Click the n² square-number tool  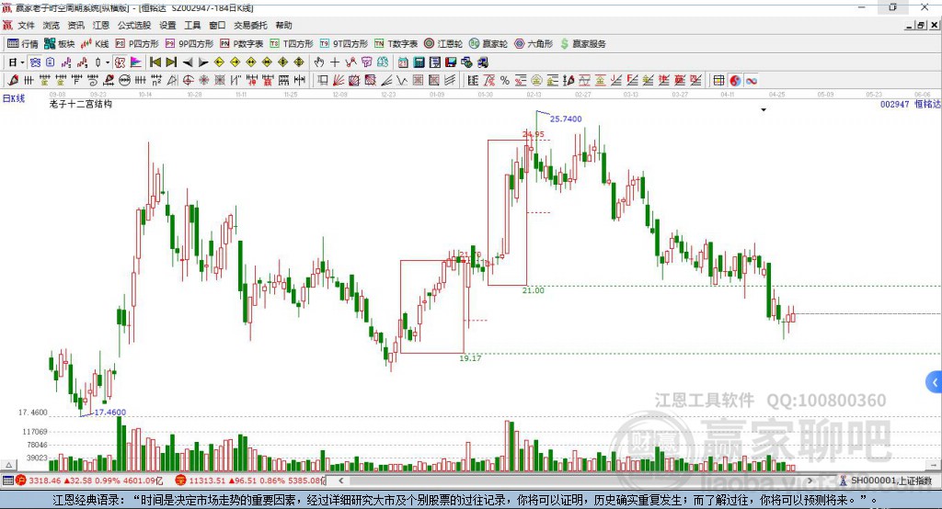[x=156, y=81]
